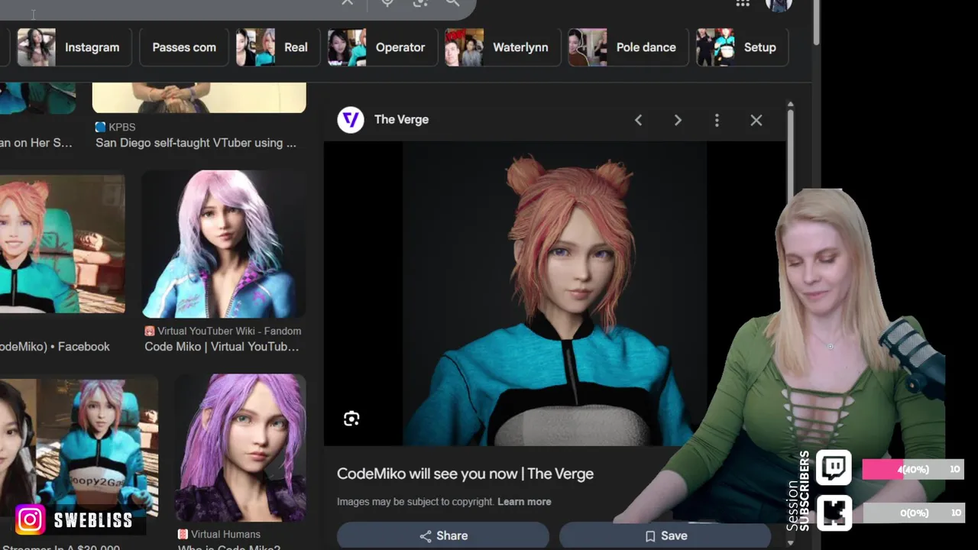Click the Instagram logo in SWEBLISS overlay

[x=30, y=520]
